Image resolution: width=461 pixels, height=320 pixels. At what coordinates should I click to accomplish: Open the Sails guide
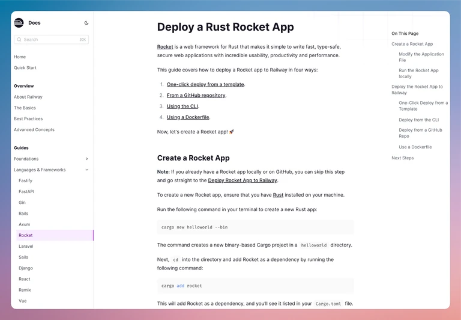[23, 257]
